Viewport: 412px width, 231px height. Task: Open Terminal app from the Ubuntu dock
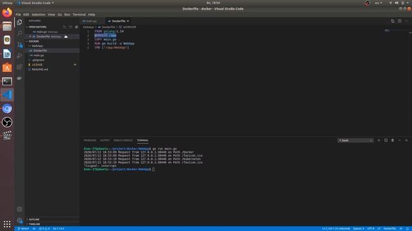pos(7,81)
